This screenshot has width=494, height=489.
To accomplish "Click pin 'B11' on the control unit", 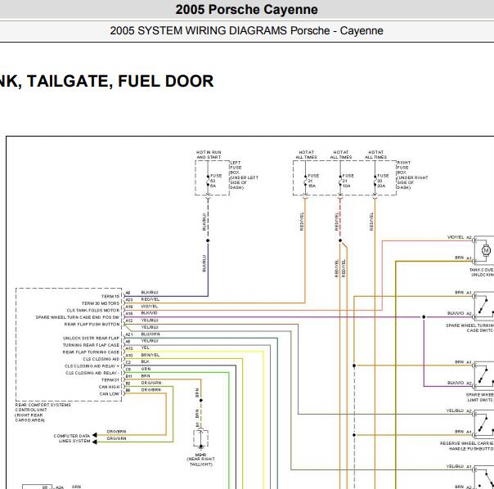I will pos(128,376).
